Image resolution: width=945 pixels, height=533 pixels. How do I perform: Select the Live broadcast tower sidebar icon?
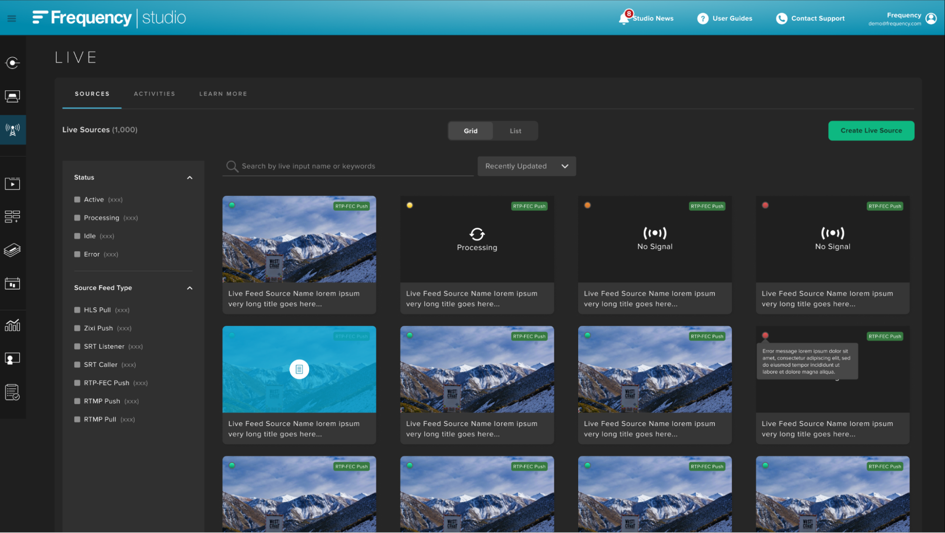[13, 130]
